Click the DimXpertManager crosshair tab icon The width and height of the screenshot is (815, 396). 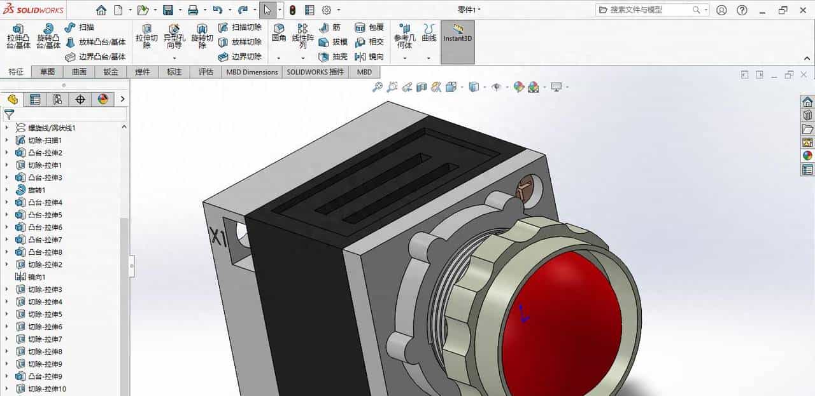[x=80, y=99]
